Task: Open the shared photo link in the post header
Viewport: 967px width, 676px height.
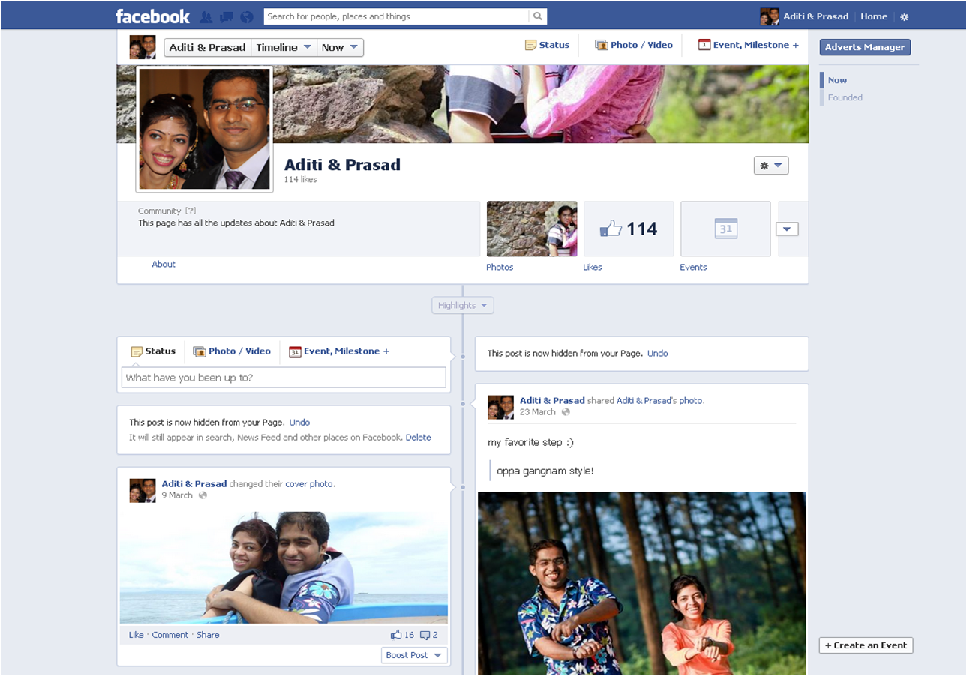Action: click(x=691, y=401)
